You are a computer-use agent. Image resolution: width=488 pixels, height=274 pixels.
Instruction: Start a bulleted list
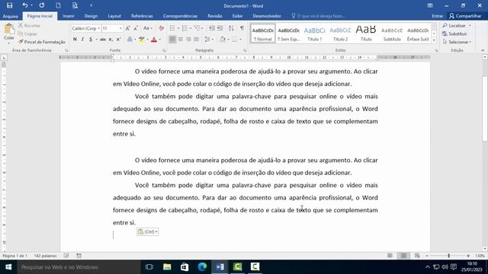172,28
